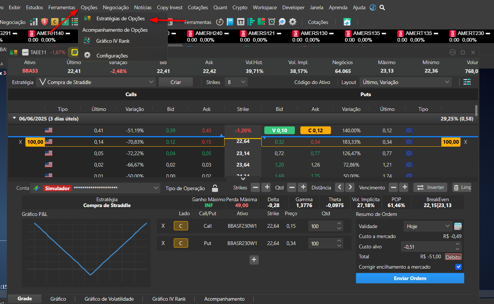Click the trash icon for Limpar

click(456, 188)
